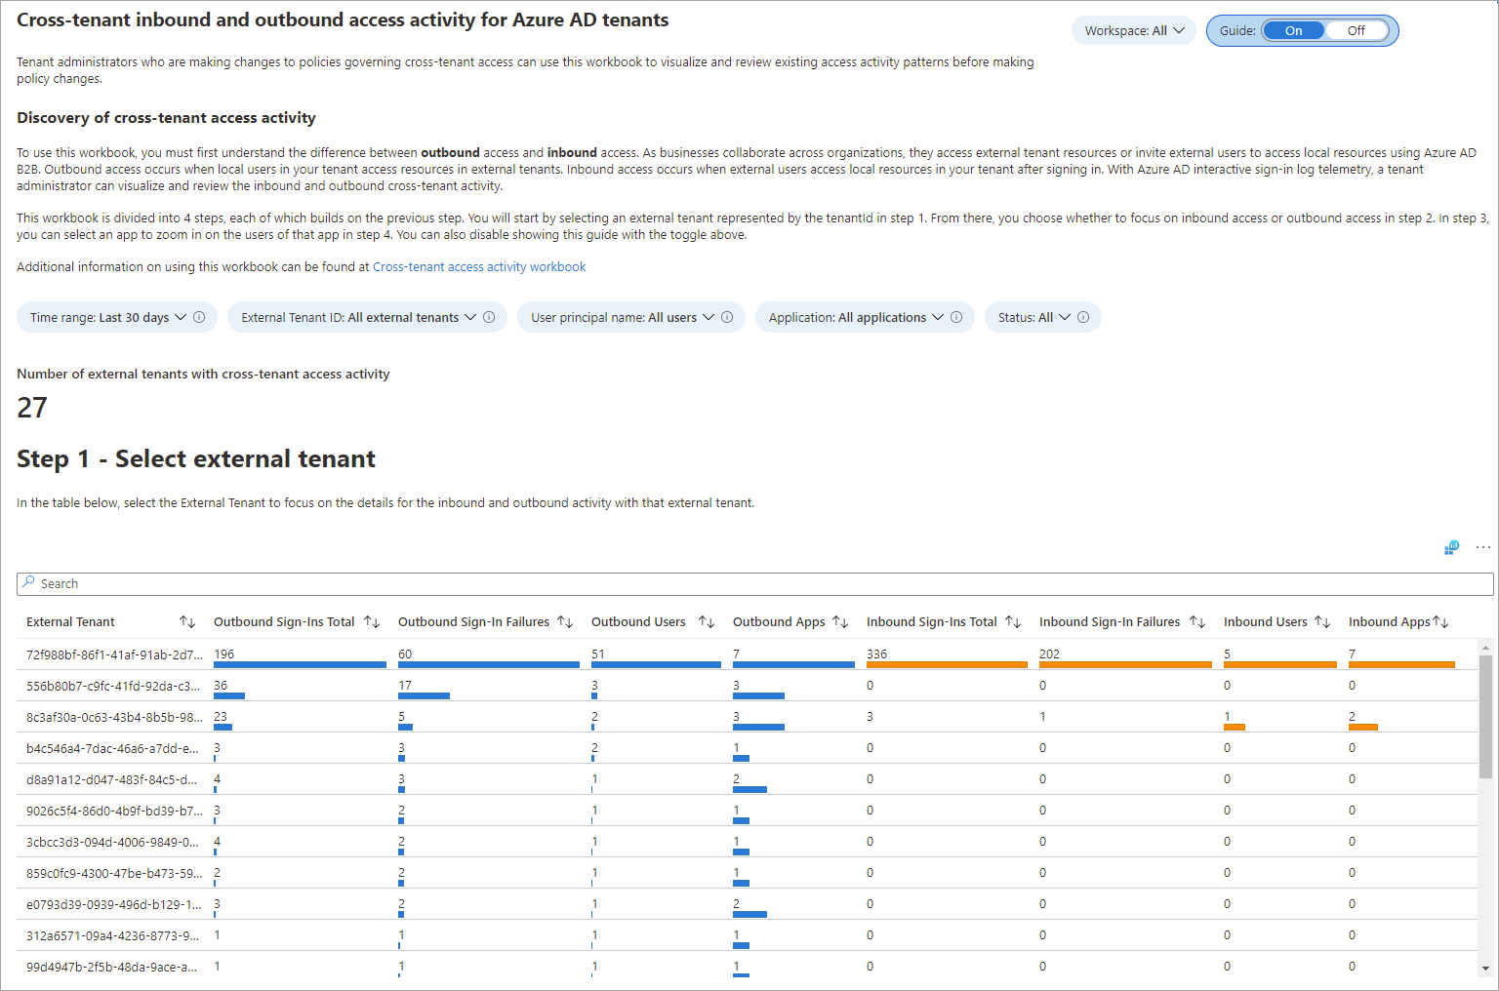
Task: Click Outbound Sign-Ins Total value 36
Action: point(221,686)
